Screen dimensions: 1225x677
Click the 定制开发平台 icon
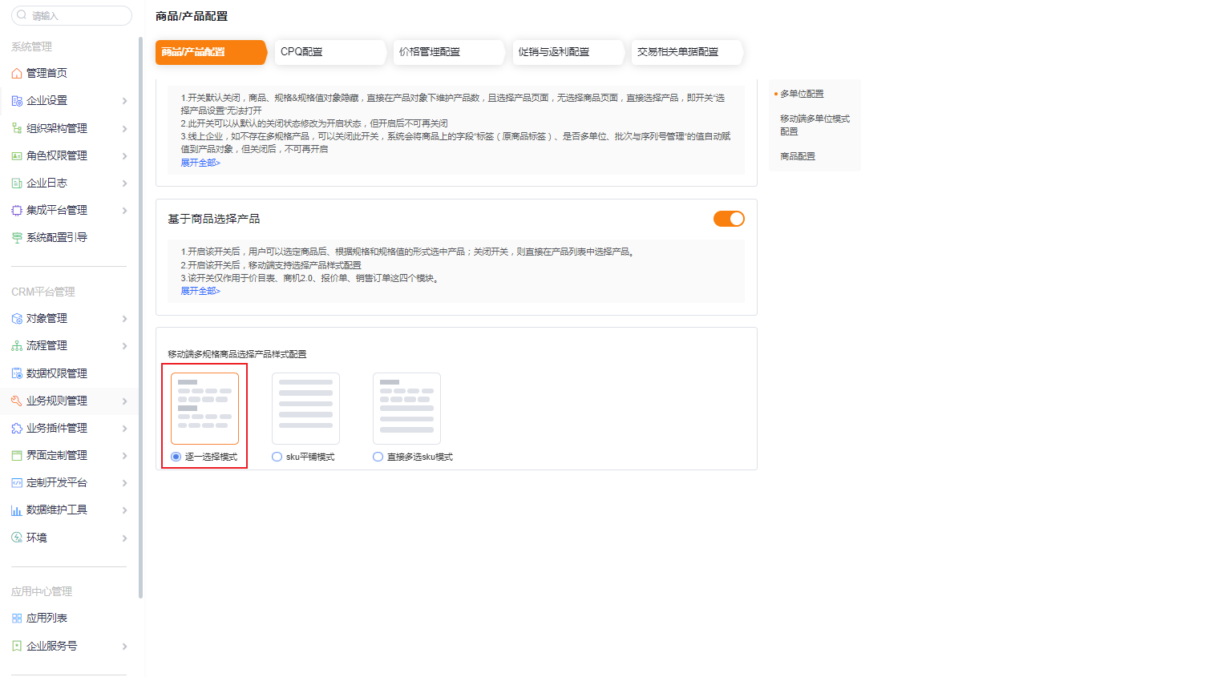17,482
